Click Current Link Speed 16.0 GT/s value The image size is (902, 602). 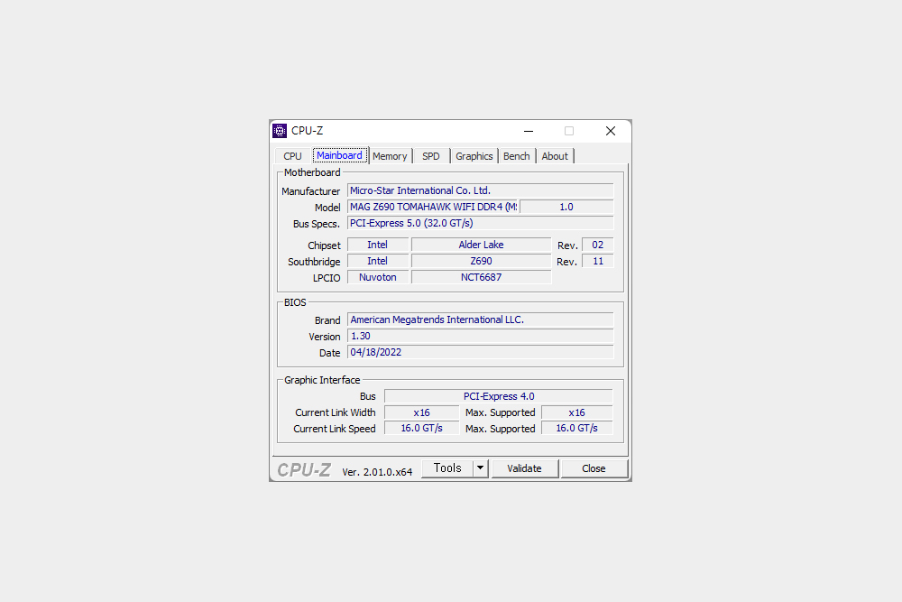[x=421, y=428]
